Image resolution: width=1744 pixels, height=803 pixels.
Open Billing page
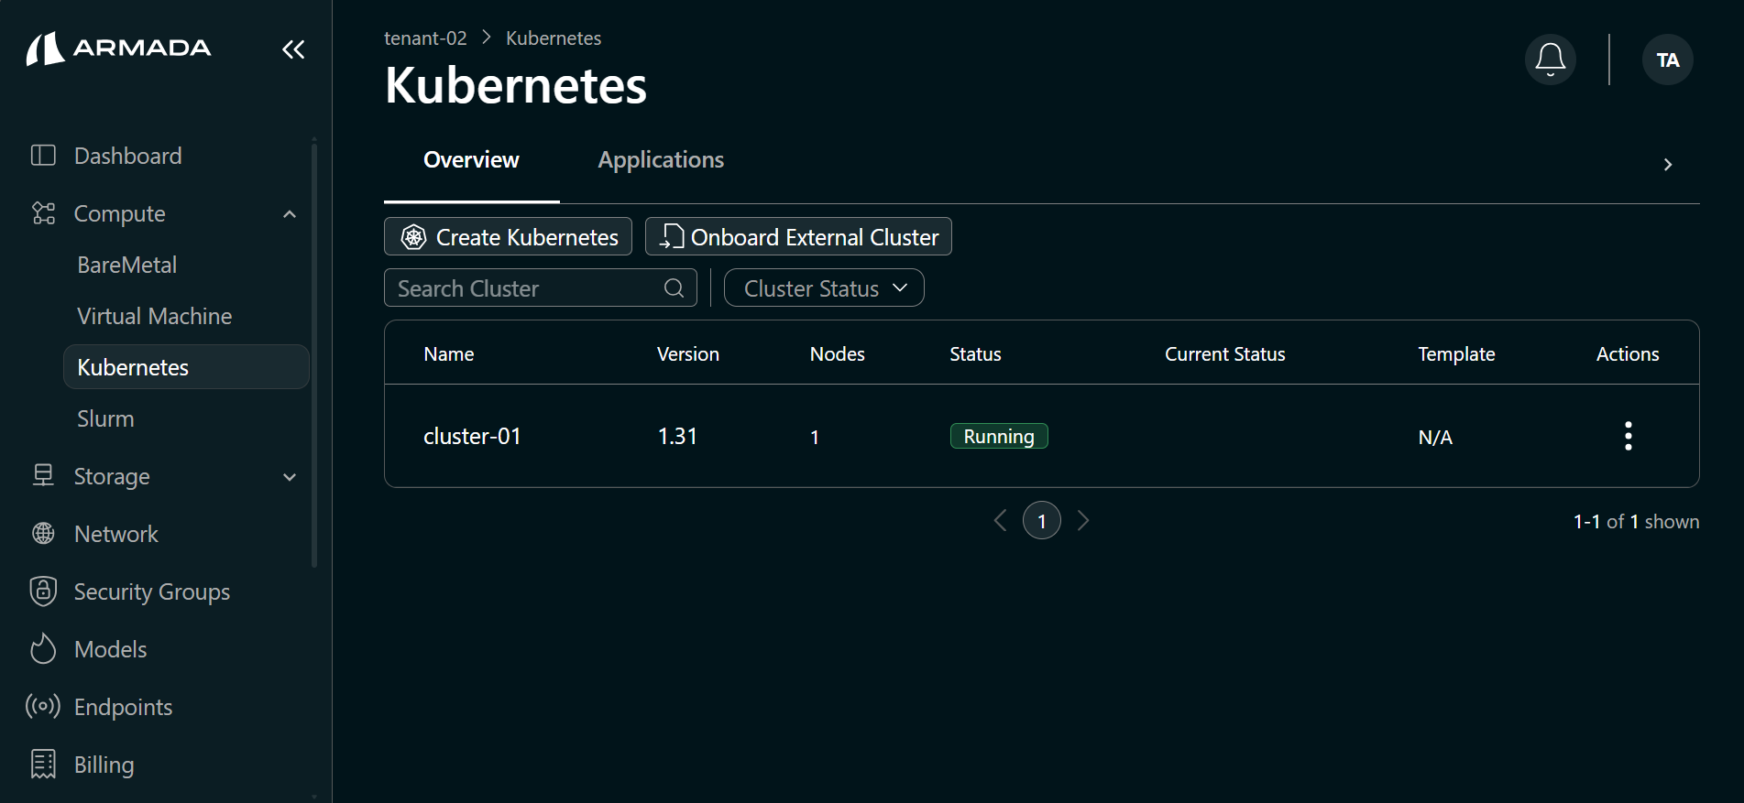click(104, 765)
